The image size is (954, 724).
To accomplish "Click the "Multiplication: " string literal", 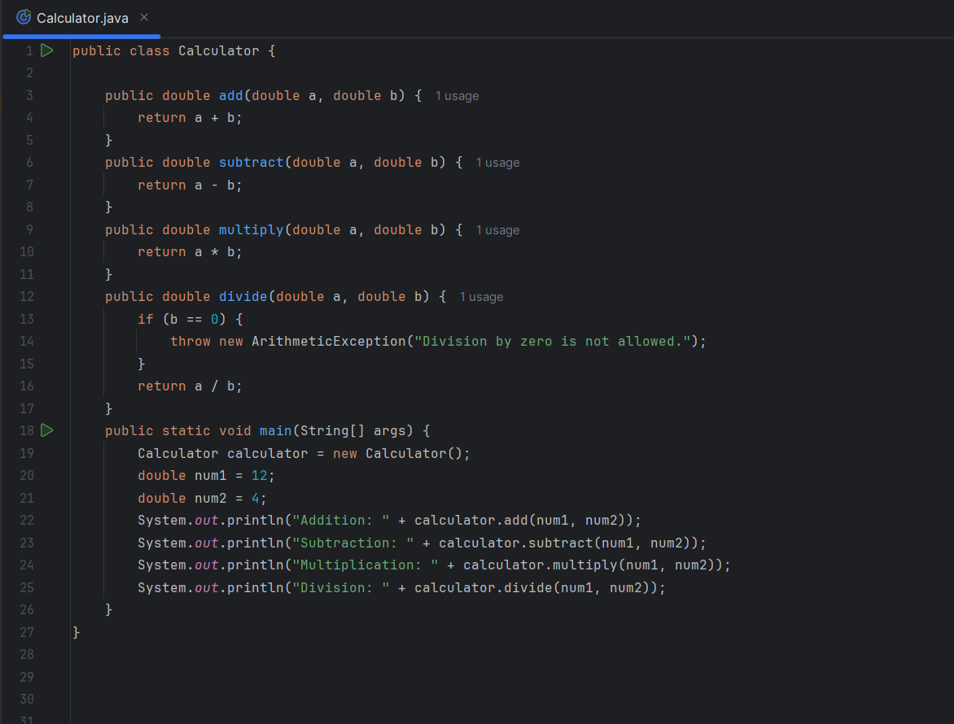I will [x=365, y=565].
